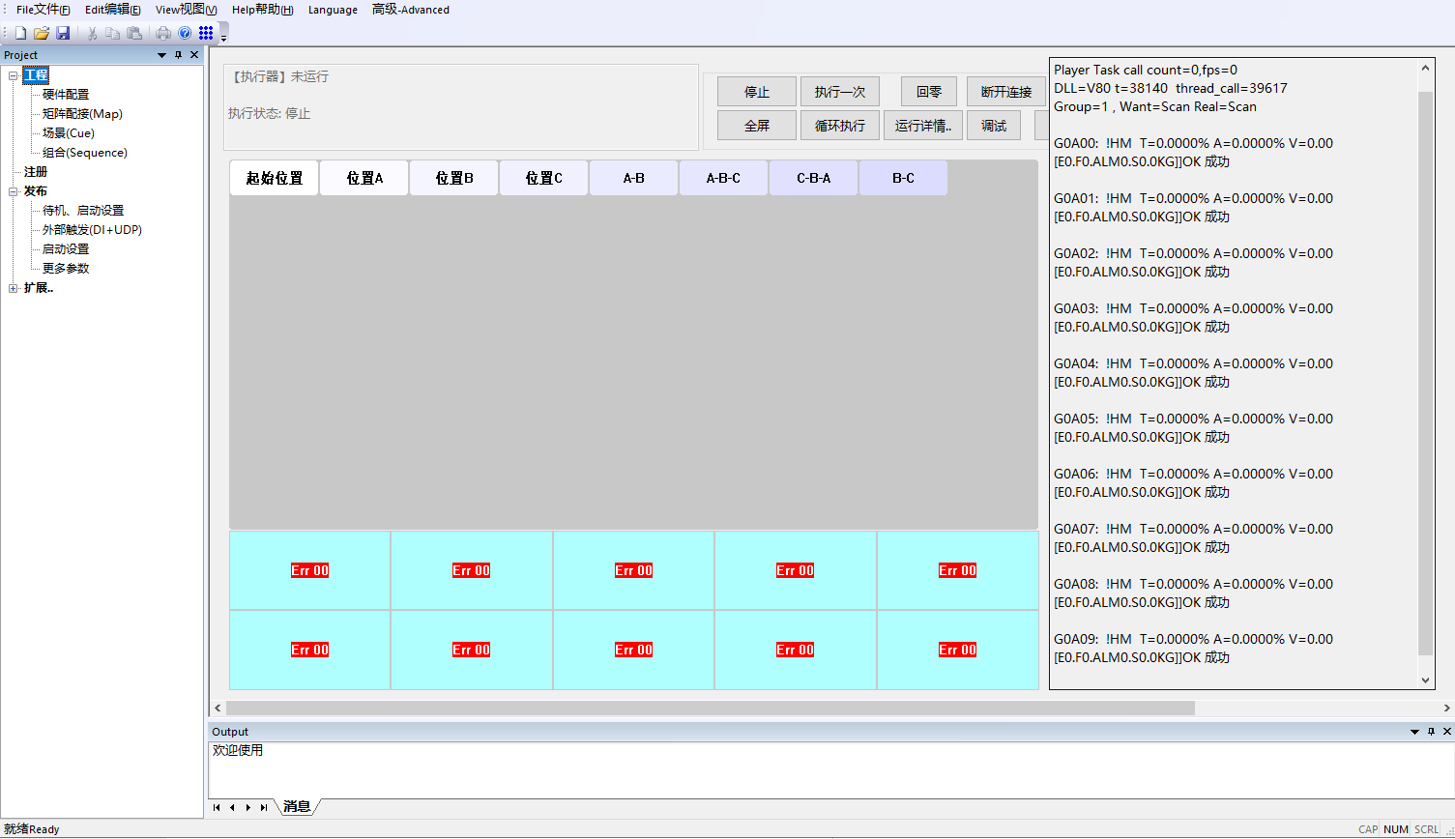Image resolution: width=1455 pixels, height=839 pixels.
Task: Click the 回零 button
Action: tap(929, 92)
